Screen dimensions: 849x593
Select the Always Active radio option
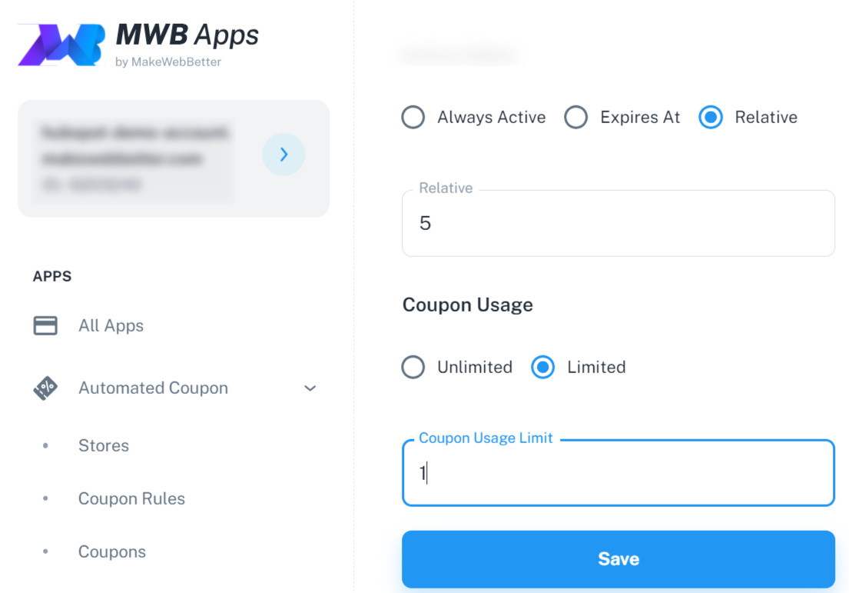pyautogui.click(x=413, y=117)
